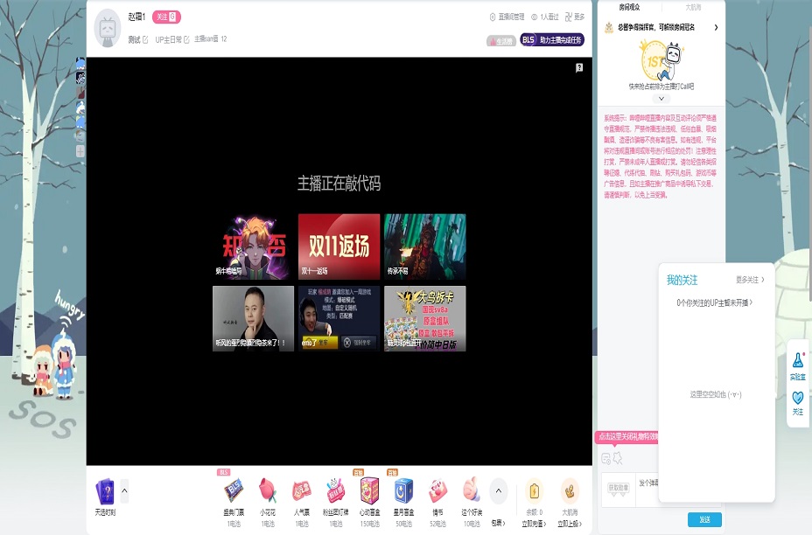Expand the 总督争得指挥官 notice arrow
Screen dimensions: 812x535
pyautogui.click(x=717, y=27)
